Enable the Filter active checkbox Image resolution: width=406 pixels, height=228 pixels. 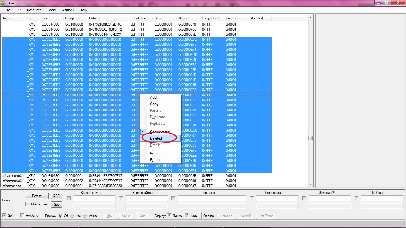point(27,204)
